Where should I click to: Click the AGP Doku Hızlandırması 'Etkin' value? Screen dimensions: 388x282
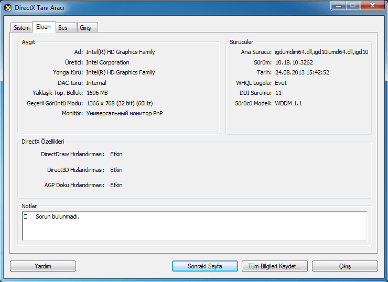pyautogui.click(x=116, y=185)
